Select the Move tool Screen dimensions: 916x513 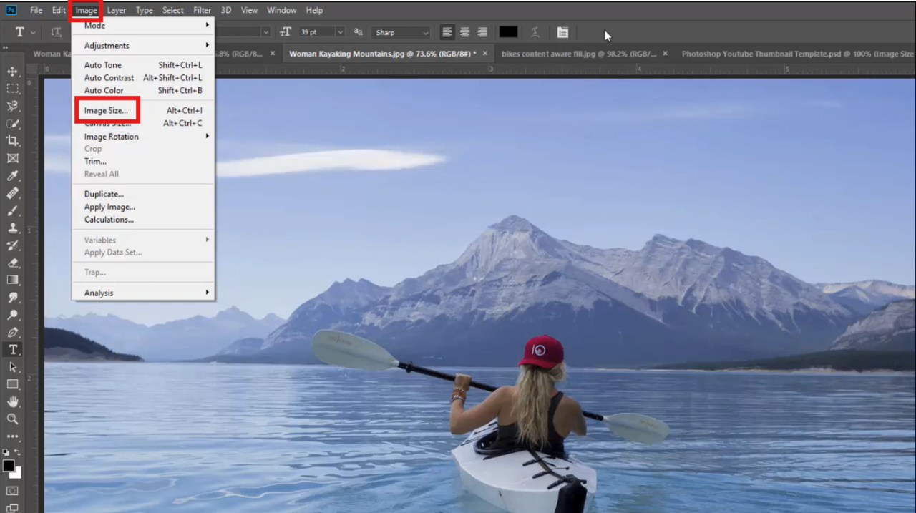(x=12, y=72)
